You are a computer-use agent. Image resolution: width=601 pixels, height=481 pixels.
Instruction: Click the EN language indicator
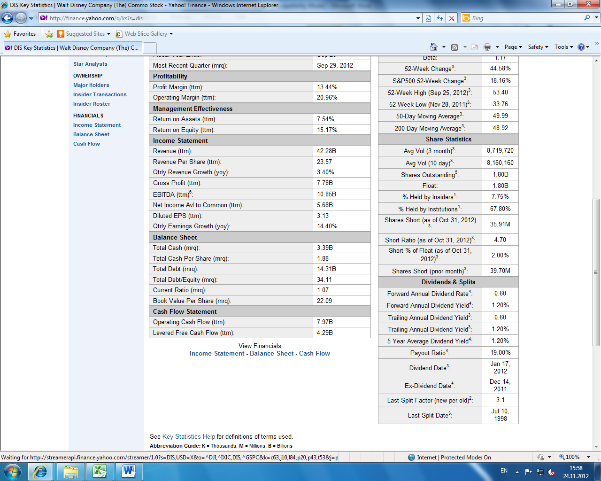tap(504, 471)
